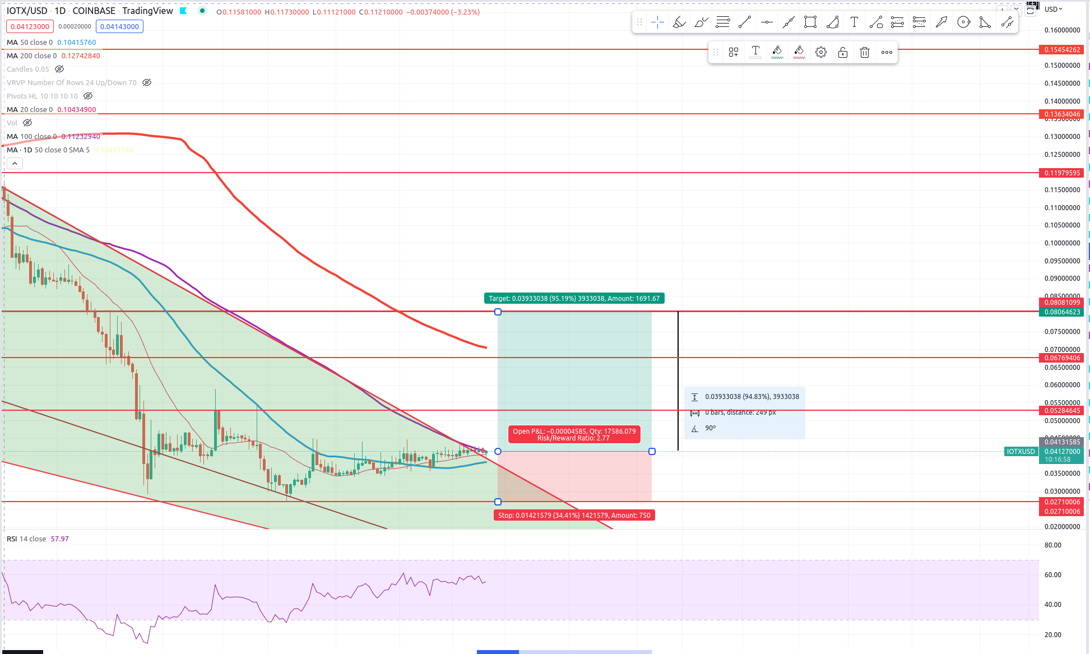Select the highlighter drawing tool
1090x654 pixels.
coord(679,22)
